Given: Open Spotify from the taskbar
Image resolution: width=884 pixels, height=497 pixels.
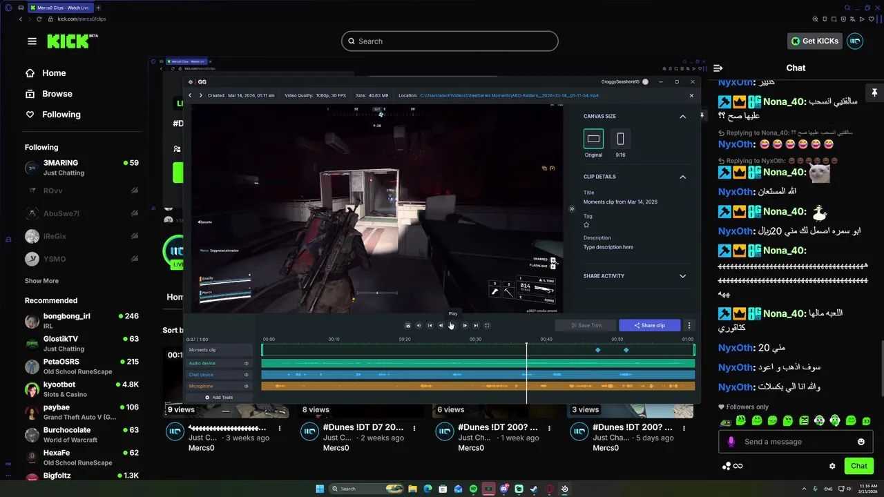Looking at the screenshot, I should (x=473, y=489).
